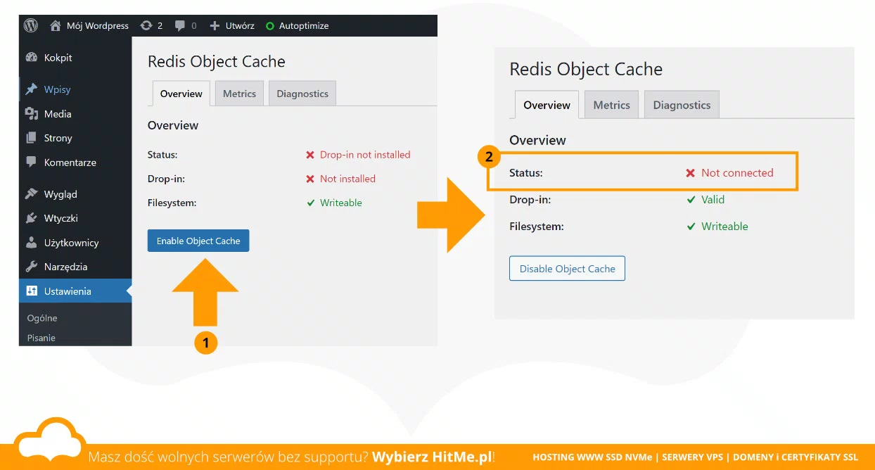
Task: Click the "Writeable" value in the left panel
Action: click(x=341, y=203)
